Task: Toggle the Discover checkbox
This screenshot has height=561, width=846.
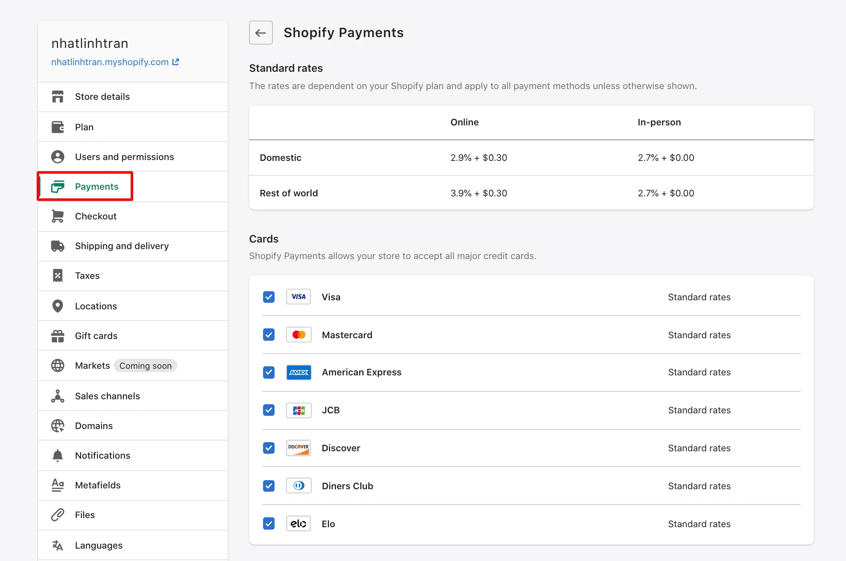Action: pos(269,448)
